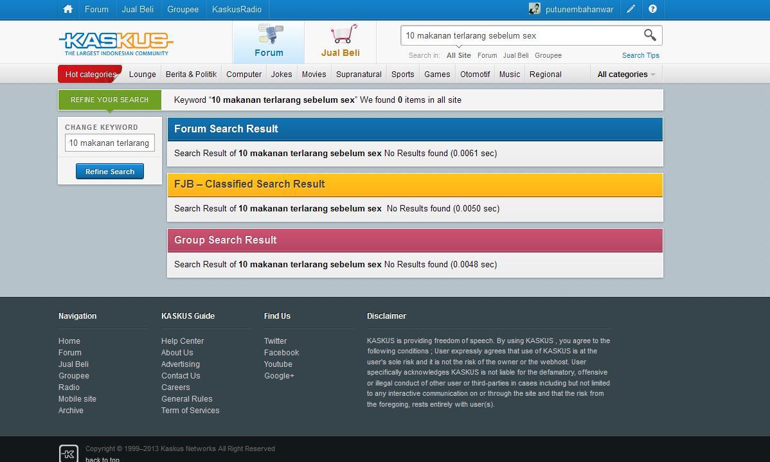This screenshot has height=462, width=770.
Task: Open the help question mark icon
Action: (x=652, y=9)
